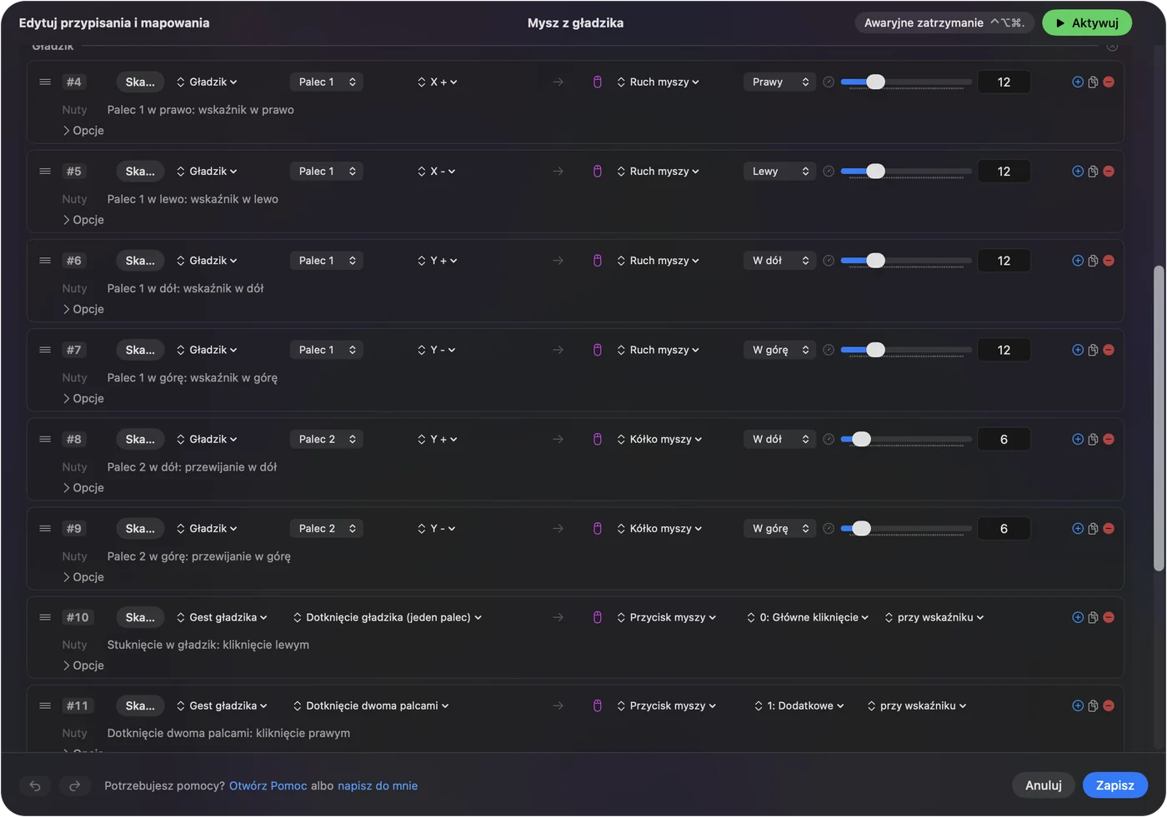Screen dimensions: 1167x817
Task: Open Dotknięcie dwoma palcami dropdown
Action: [371, 705]
